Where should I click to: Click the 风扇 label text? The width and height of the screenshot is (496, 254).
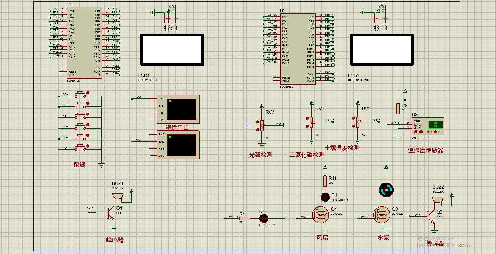322,238
